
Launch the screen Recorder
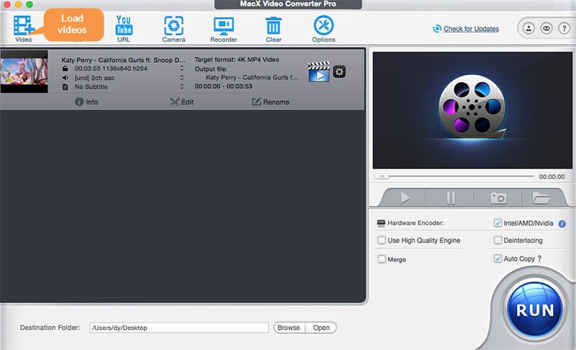click(x=224, y=30)
